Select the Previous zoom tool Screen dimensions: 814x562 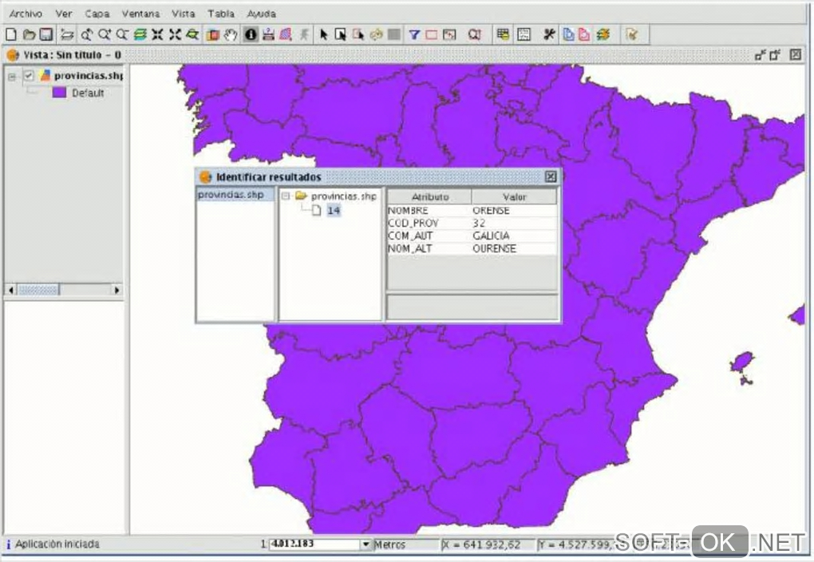pyautogui.click(x=87, y=35)
